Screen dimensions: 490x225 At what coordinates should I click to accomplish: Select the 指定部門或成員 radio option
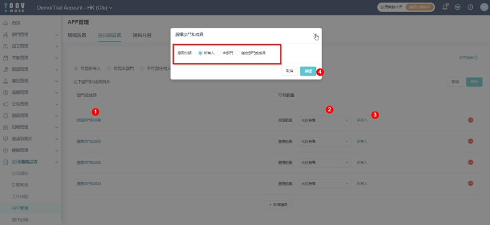(x=238, y=53)
